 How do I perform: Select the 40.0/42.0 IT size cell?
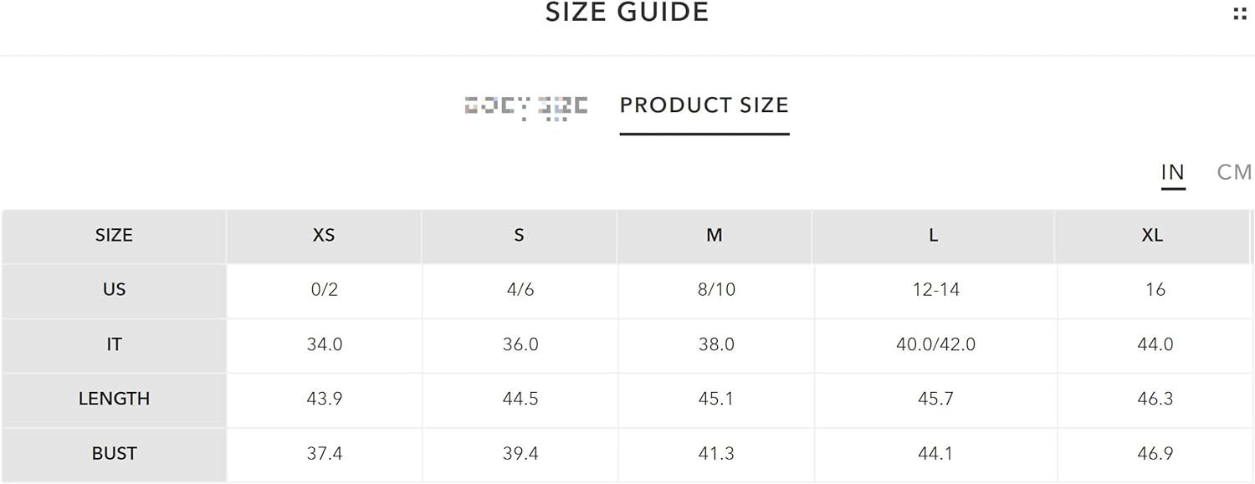pos(935,344)
